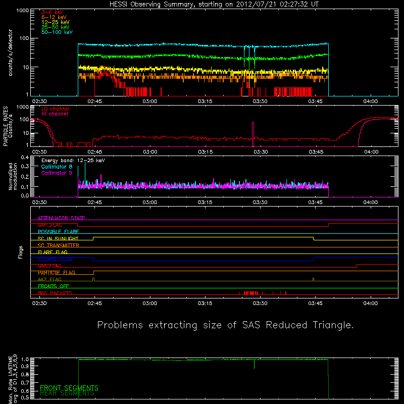
Task: Click the 'Problems extracting size of SAS Reduced Triangle.' message
Action: pyautogui.click(x=225, y=325)
